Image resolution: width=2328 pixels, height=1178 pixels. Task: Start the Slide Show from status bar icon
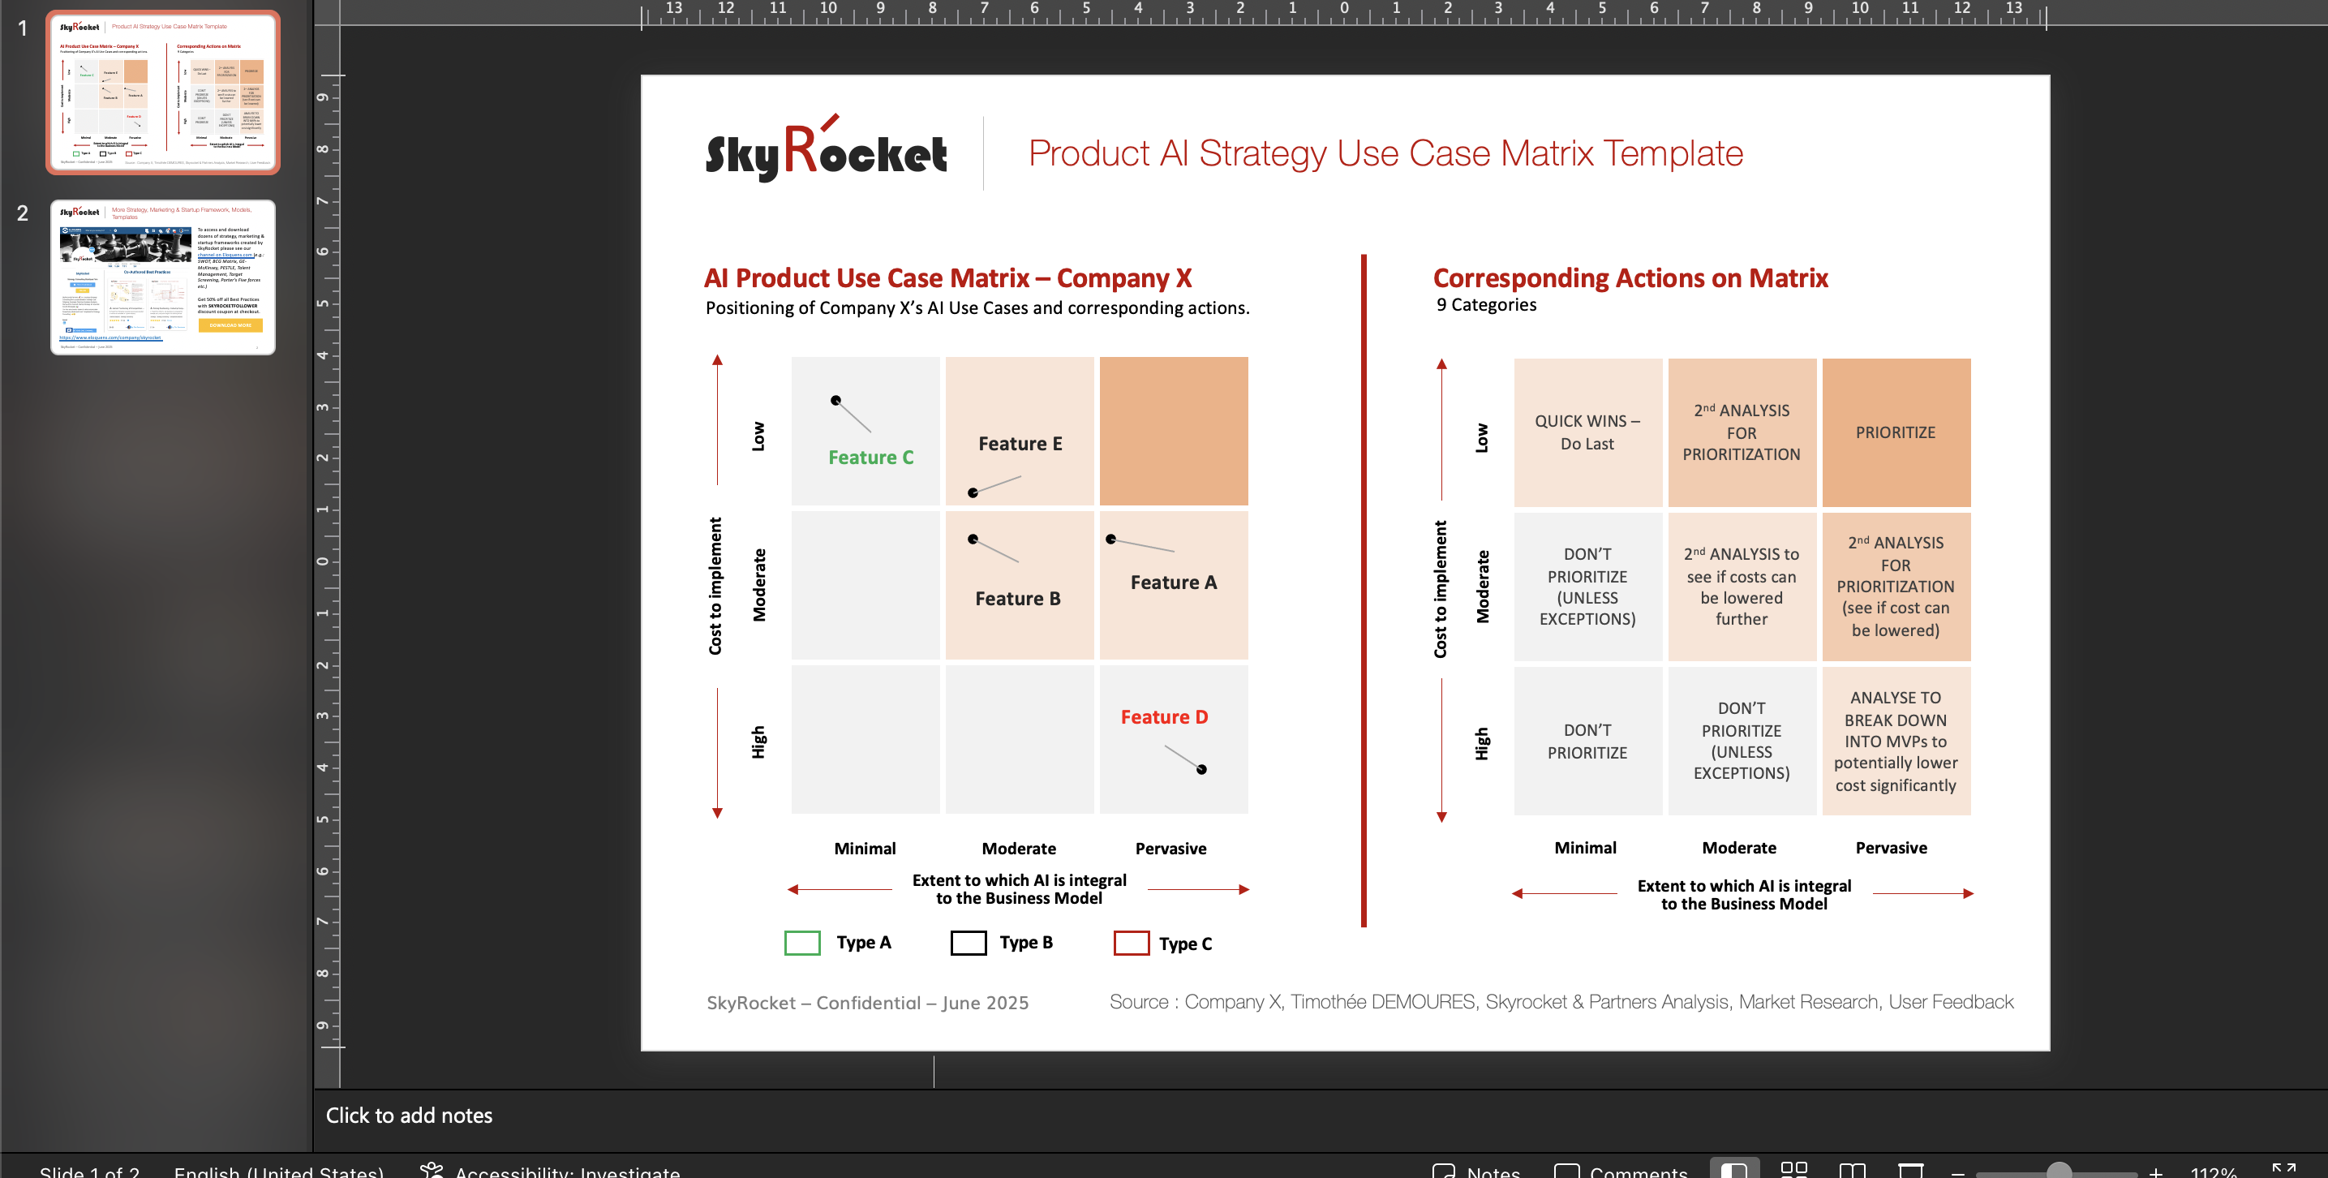tap(1910, 1171)
